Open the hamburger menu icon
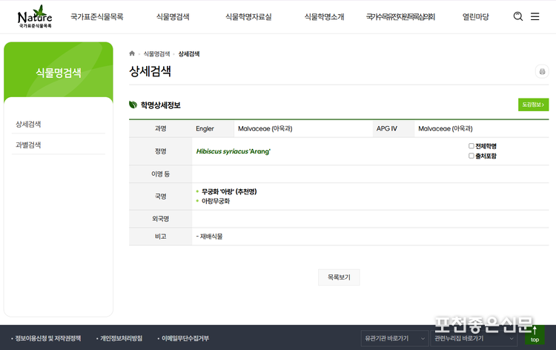 tap(535, 16)
